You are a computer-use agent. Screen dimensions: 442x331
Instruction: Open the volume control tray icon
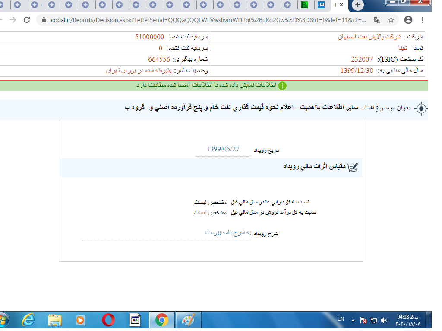coord(384,320)
